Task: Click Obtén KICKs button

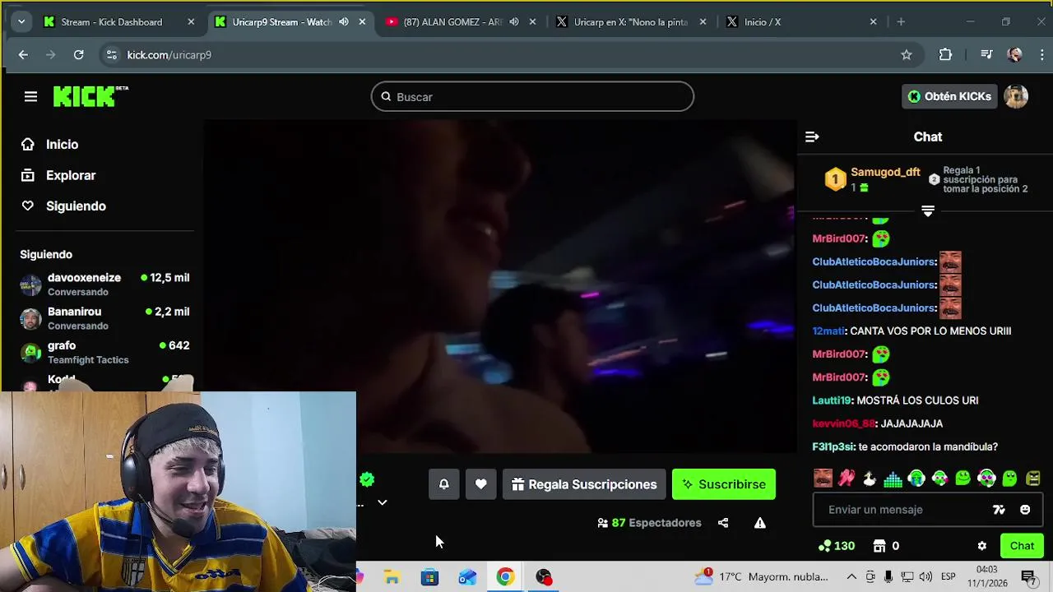Action: pyautogui.click(x=949, y=97)
